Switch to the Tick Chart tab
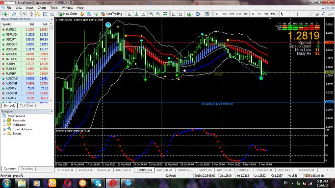This screenshot has height=188, width=335. tap(26, 106)
